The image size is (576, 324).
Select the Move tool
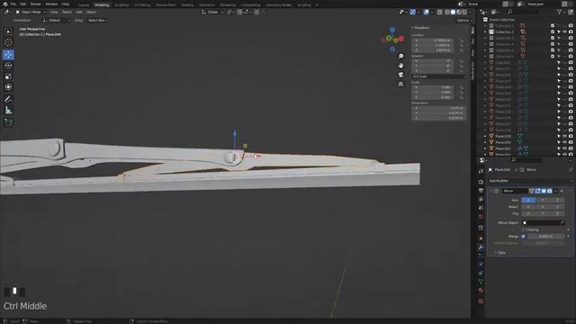pos(8,55)
